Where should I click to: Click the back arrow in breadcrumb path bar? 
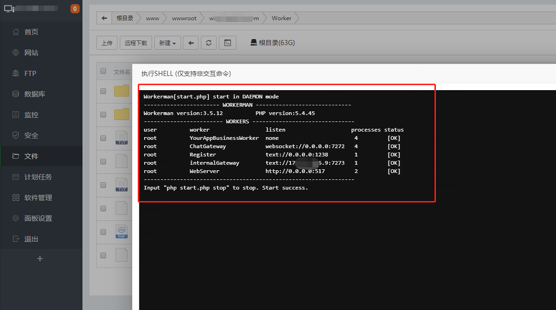104,18
